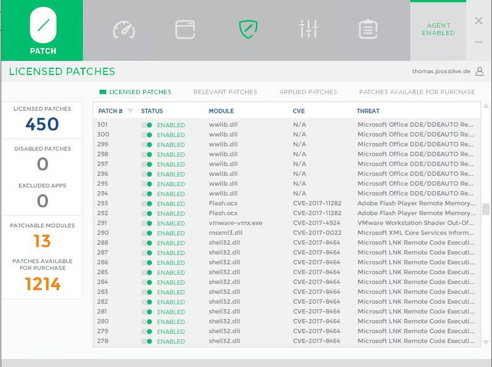Open Reports using the clipboard icon
The image size is (492, 367).
pos(368,29)
